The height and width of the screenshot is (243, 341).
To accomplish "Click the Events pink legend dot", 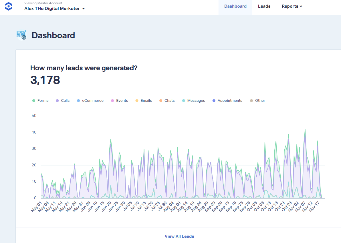I will pyautogui.click(x=112, y=101).
